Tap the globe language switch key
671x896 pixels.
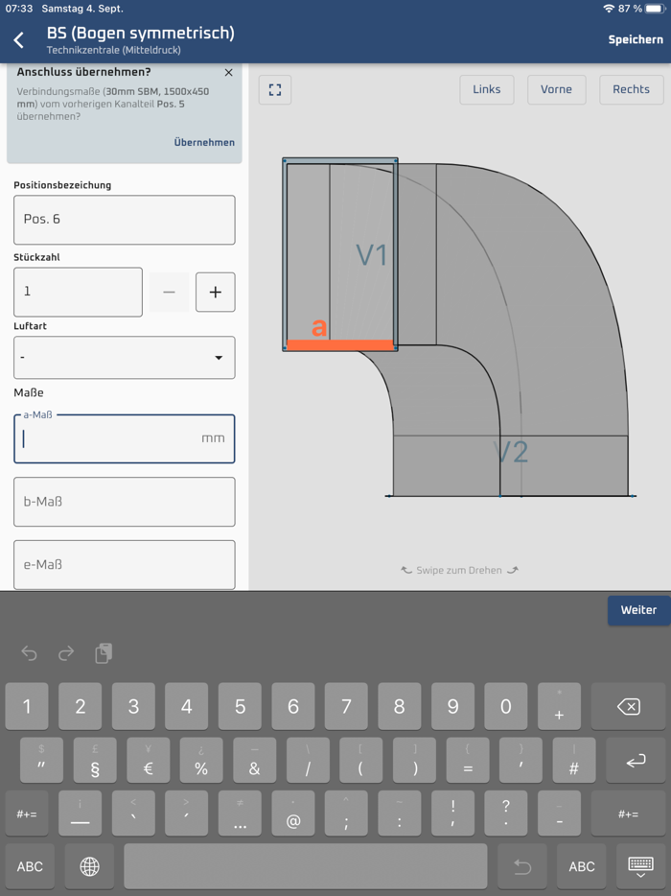pyautogui.click(x=90, y=866)
